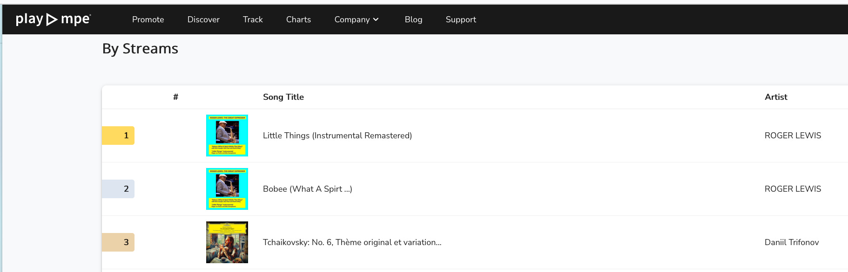
Task: Select song Bobee (What A Spirt ...)
Action: [307, 189]
